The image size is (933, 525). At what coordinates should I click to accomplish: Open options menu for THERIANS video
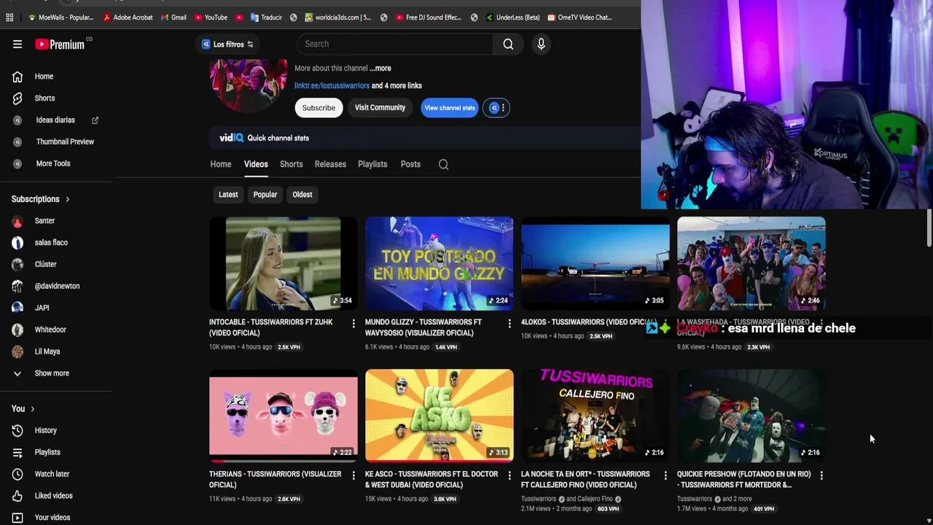pos(354,475)
